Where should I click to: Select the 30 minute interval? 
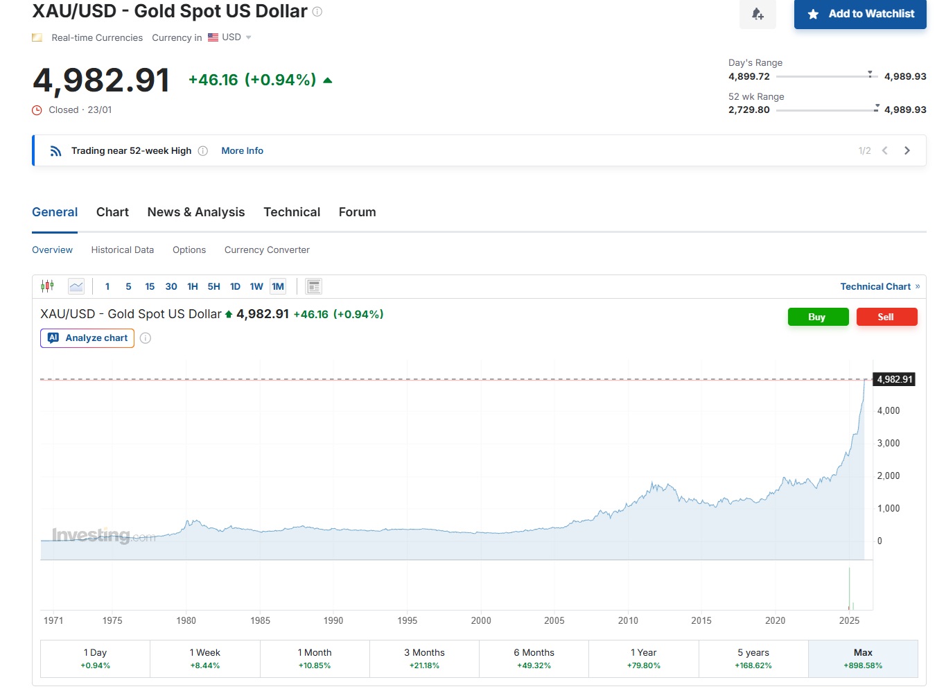tap(171, 286)
